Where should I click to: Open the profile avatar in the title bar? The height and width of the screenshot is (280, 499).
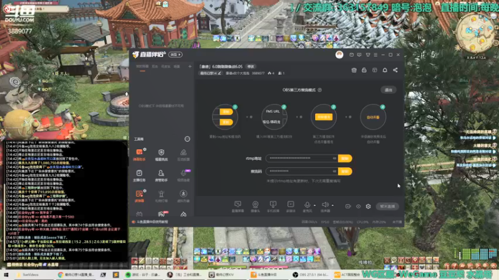[339, 55]
